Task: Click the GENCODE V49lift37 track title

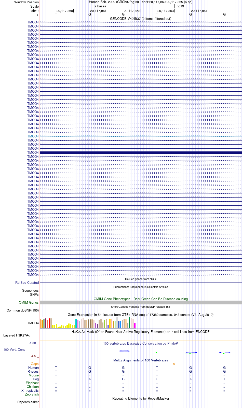Action: [141, 19]
